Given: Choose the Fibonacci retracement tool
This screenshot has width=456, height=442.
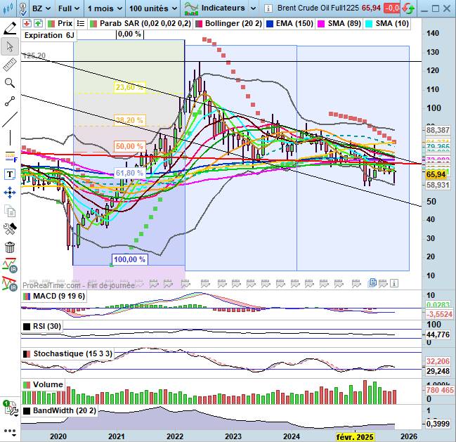Looking at the screenshot, I should [10, 156].
